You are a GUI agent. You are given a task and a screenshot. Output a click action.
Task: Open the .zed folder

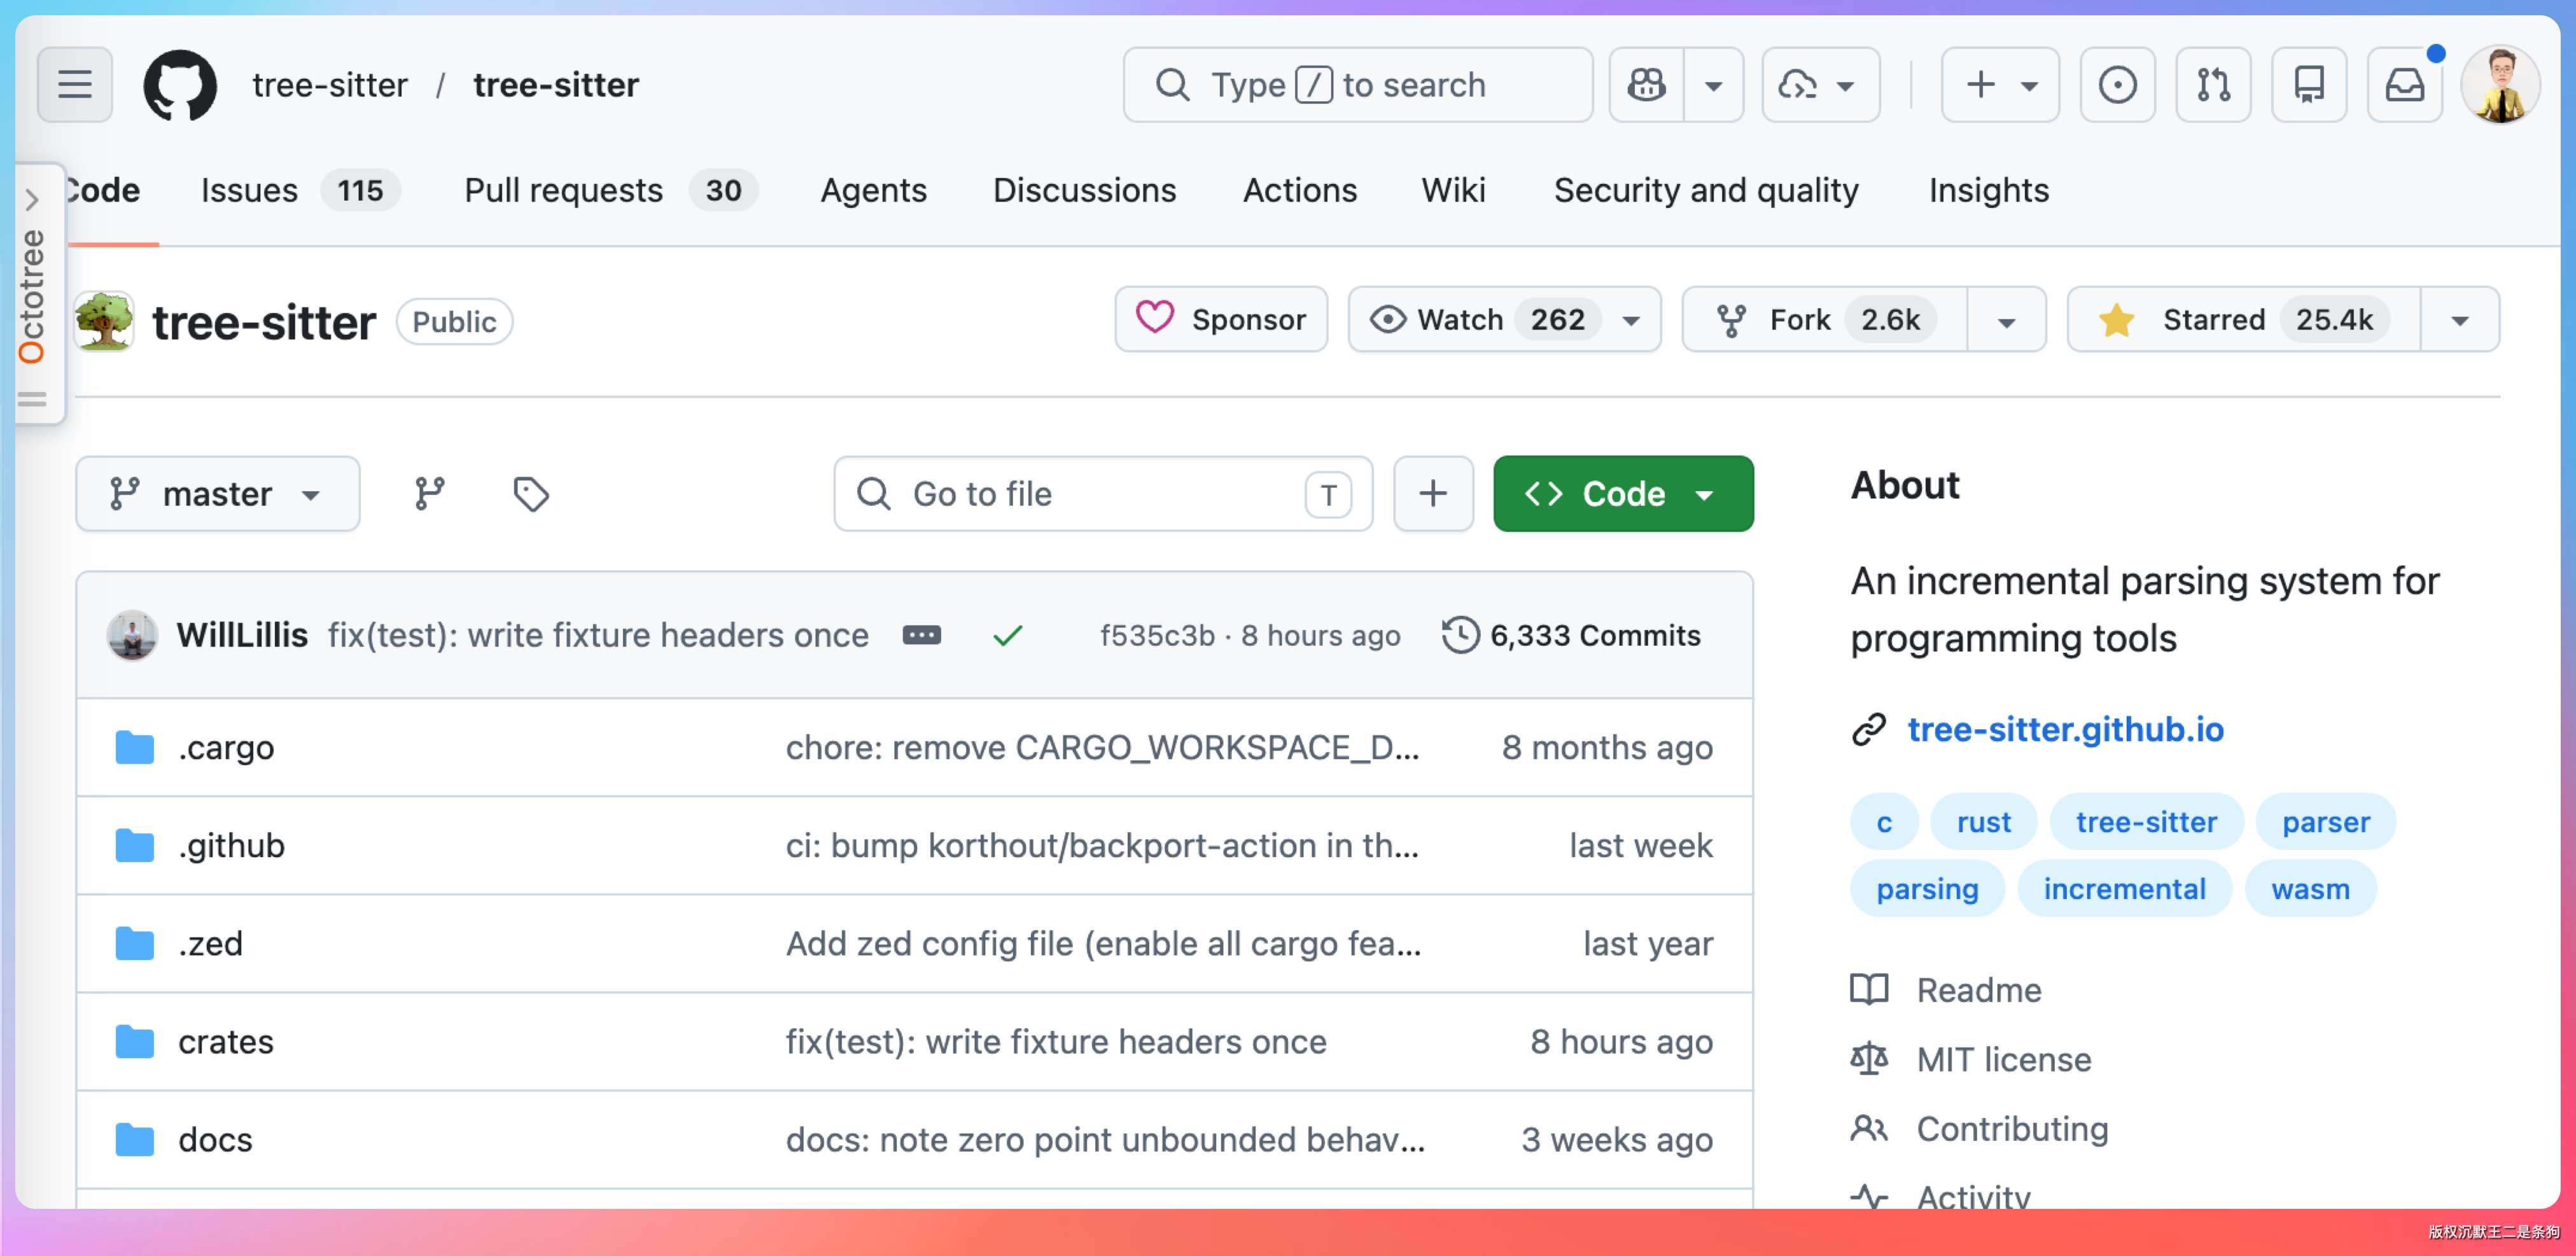pyautogui.click(x=210, y=943)
